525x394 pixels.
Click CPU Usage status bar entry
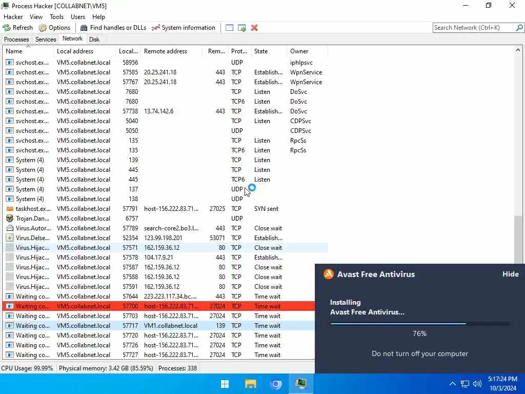(x=27, y=368)
